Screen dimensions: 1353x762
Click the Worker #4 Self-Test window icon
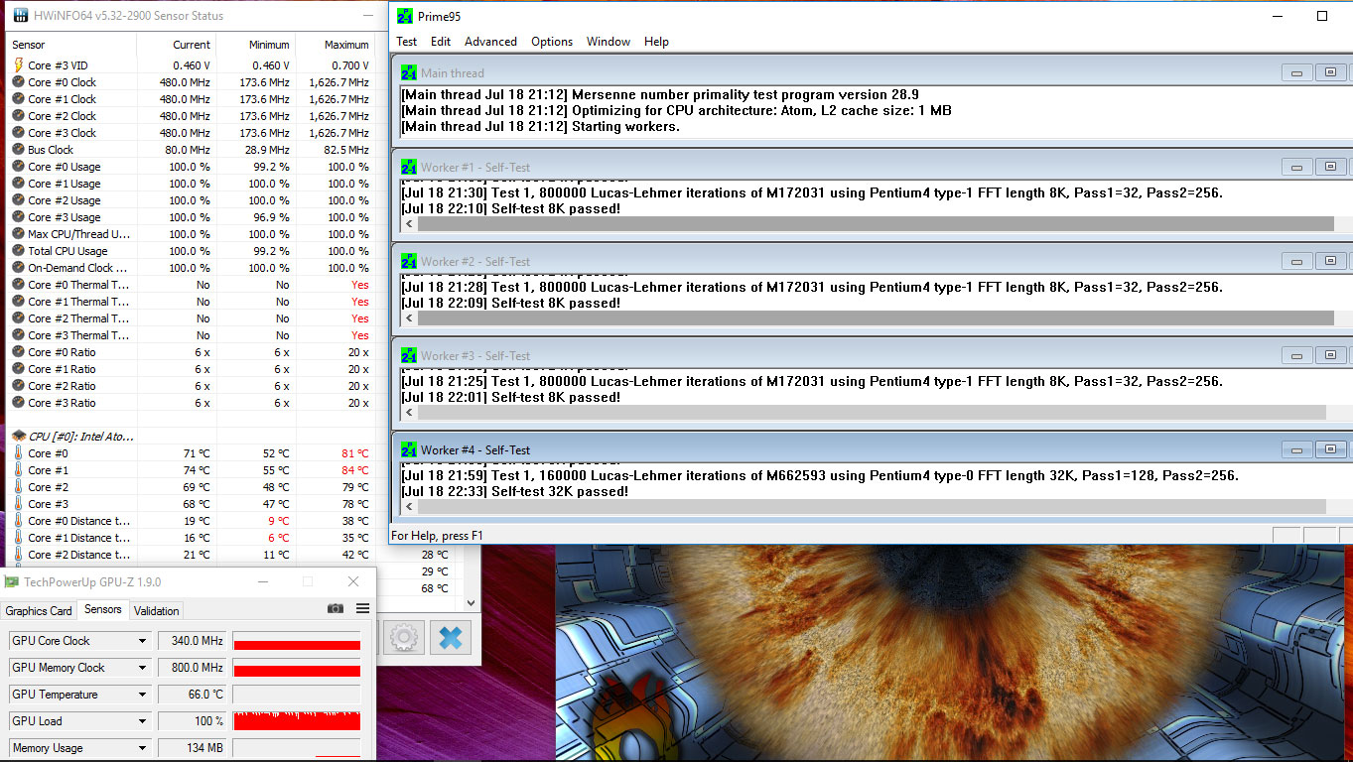[x=409, y=449]
